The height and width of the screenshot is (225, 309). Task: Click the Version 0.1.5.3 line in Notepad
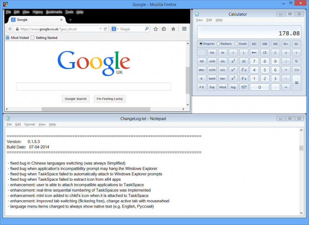pos(23,142)
